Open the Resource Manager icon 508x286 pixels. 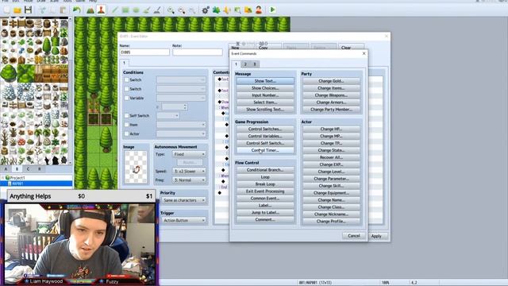click(x=248, y=10)
